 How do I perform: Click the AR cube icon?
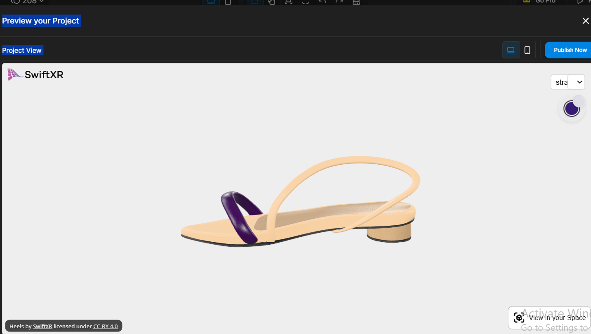pyautogui.click(x=519, y=318)
